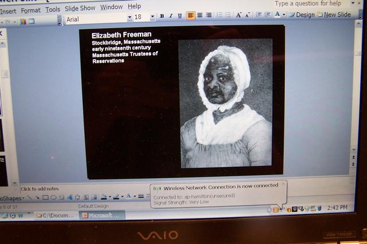Open the Slide Show menu
The image size is (367, 244).
click(80, 9)
